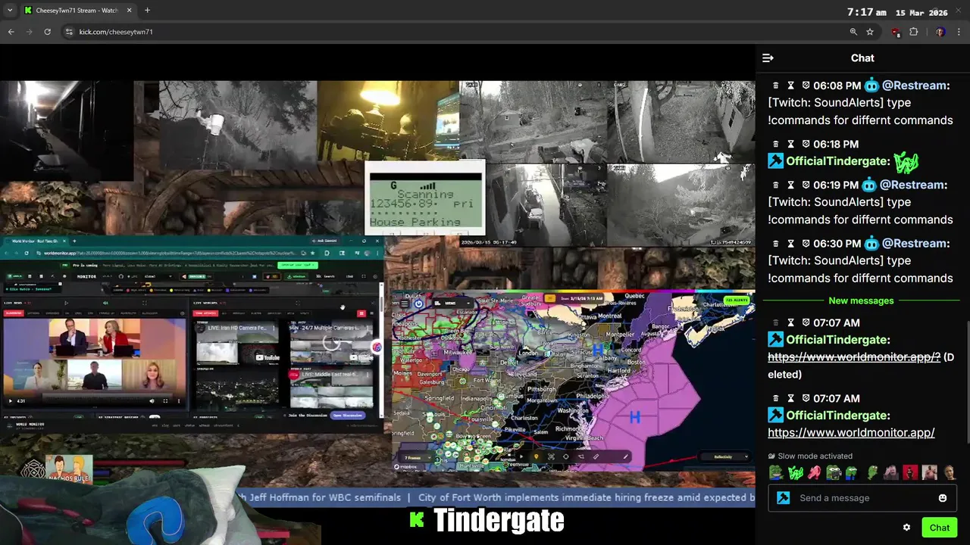Open the emoji picker in message box
The image size is (970, 545).
click(x=943, y=498)
